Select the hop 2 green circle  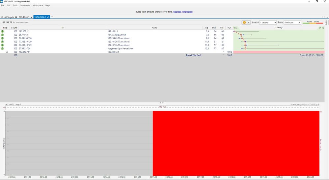2,35
